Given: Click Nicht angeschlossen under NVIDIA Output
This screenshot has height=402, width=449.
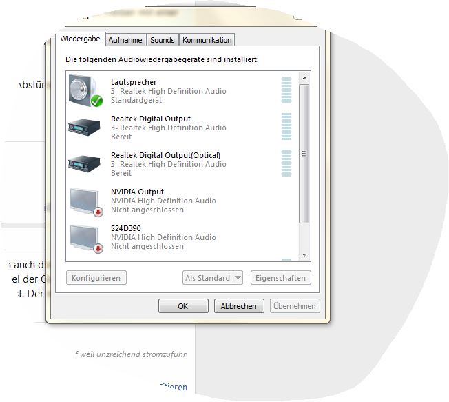Looking at the screenshot, I should pos(147,210).
